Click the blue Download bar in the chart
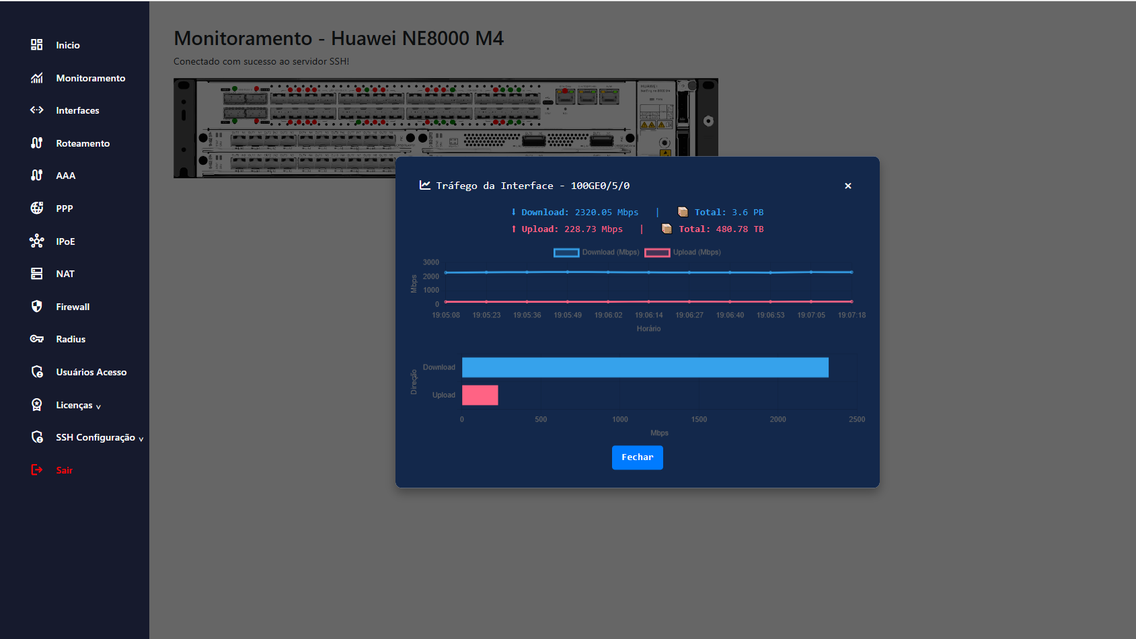The width and height of the screenshot is (1136, 639). [x=645, y=367]
